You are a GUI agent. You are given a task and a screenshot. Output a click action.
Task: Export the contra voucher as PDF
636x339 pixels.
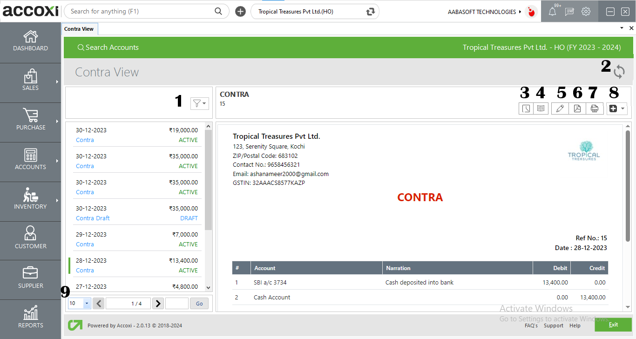[577, 108]
